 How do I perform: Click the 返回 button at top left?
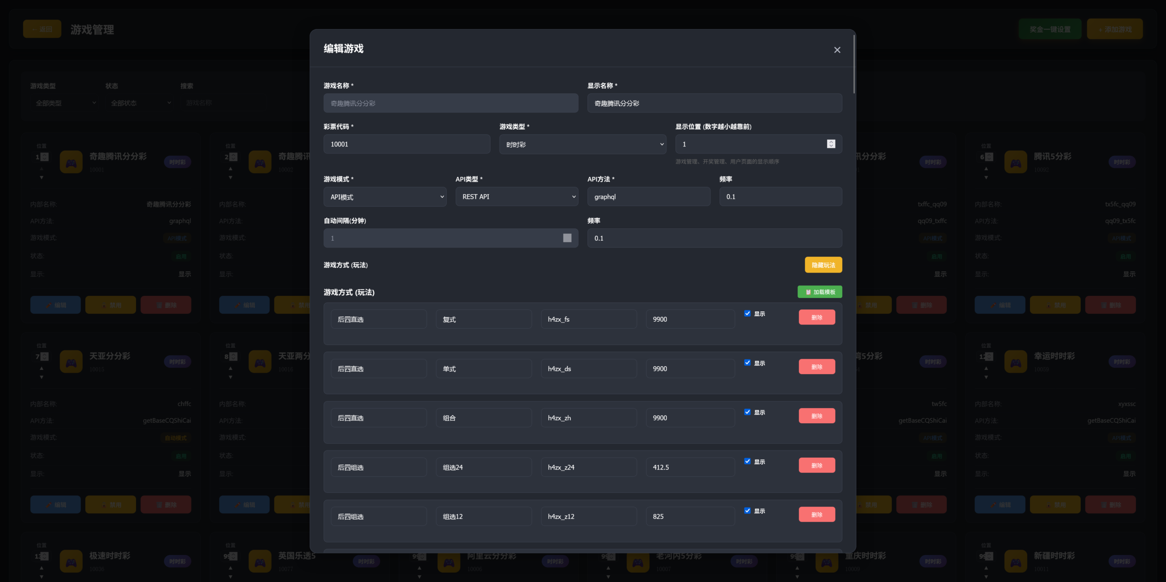pyautogui.click(x=42, y=28)
